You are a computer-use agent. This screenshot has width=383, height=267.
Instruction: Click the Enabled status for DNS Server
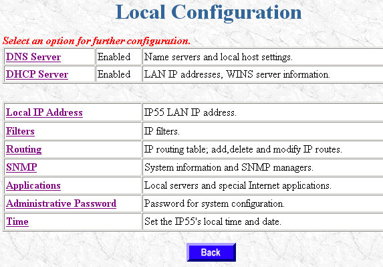(x=114, y=57)
